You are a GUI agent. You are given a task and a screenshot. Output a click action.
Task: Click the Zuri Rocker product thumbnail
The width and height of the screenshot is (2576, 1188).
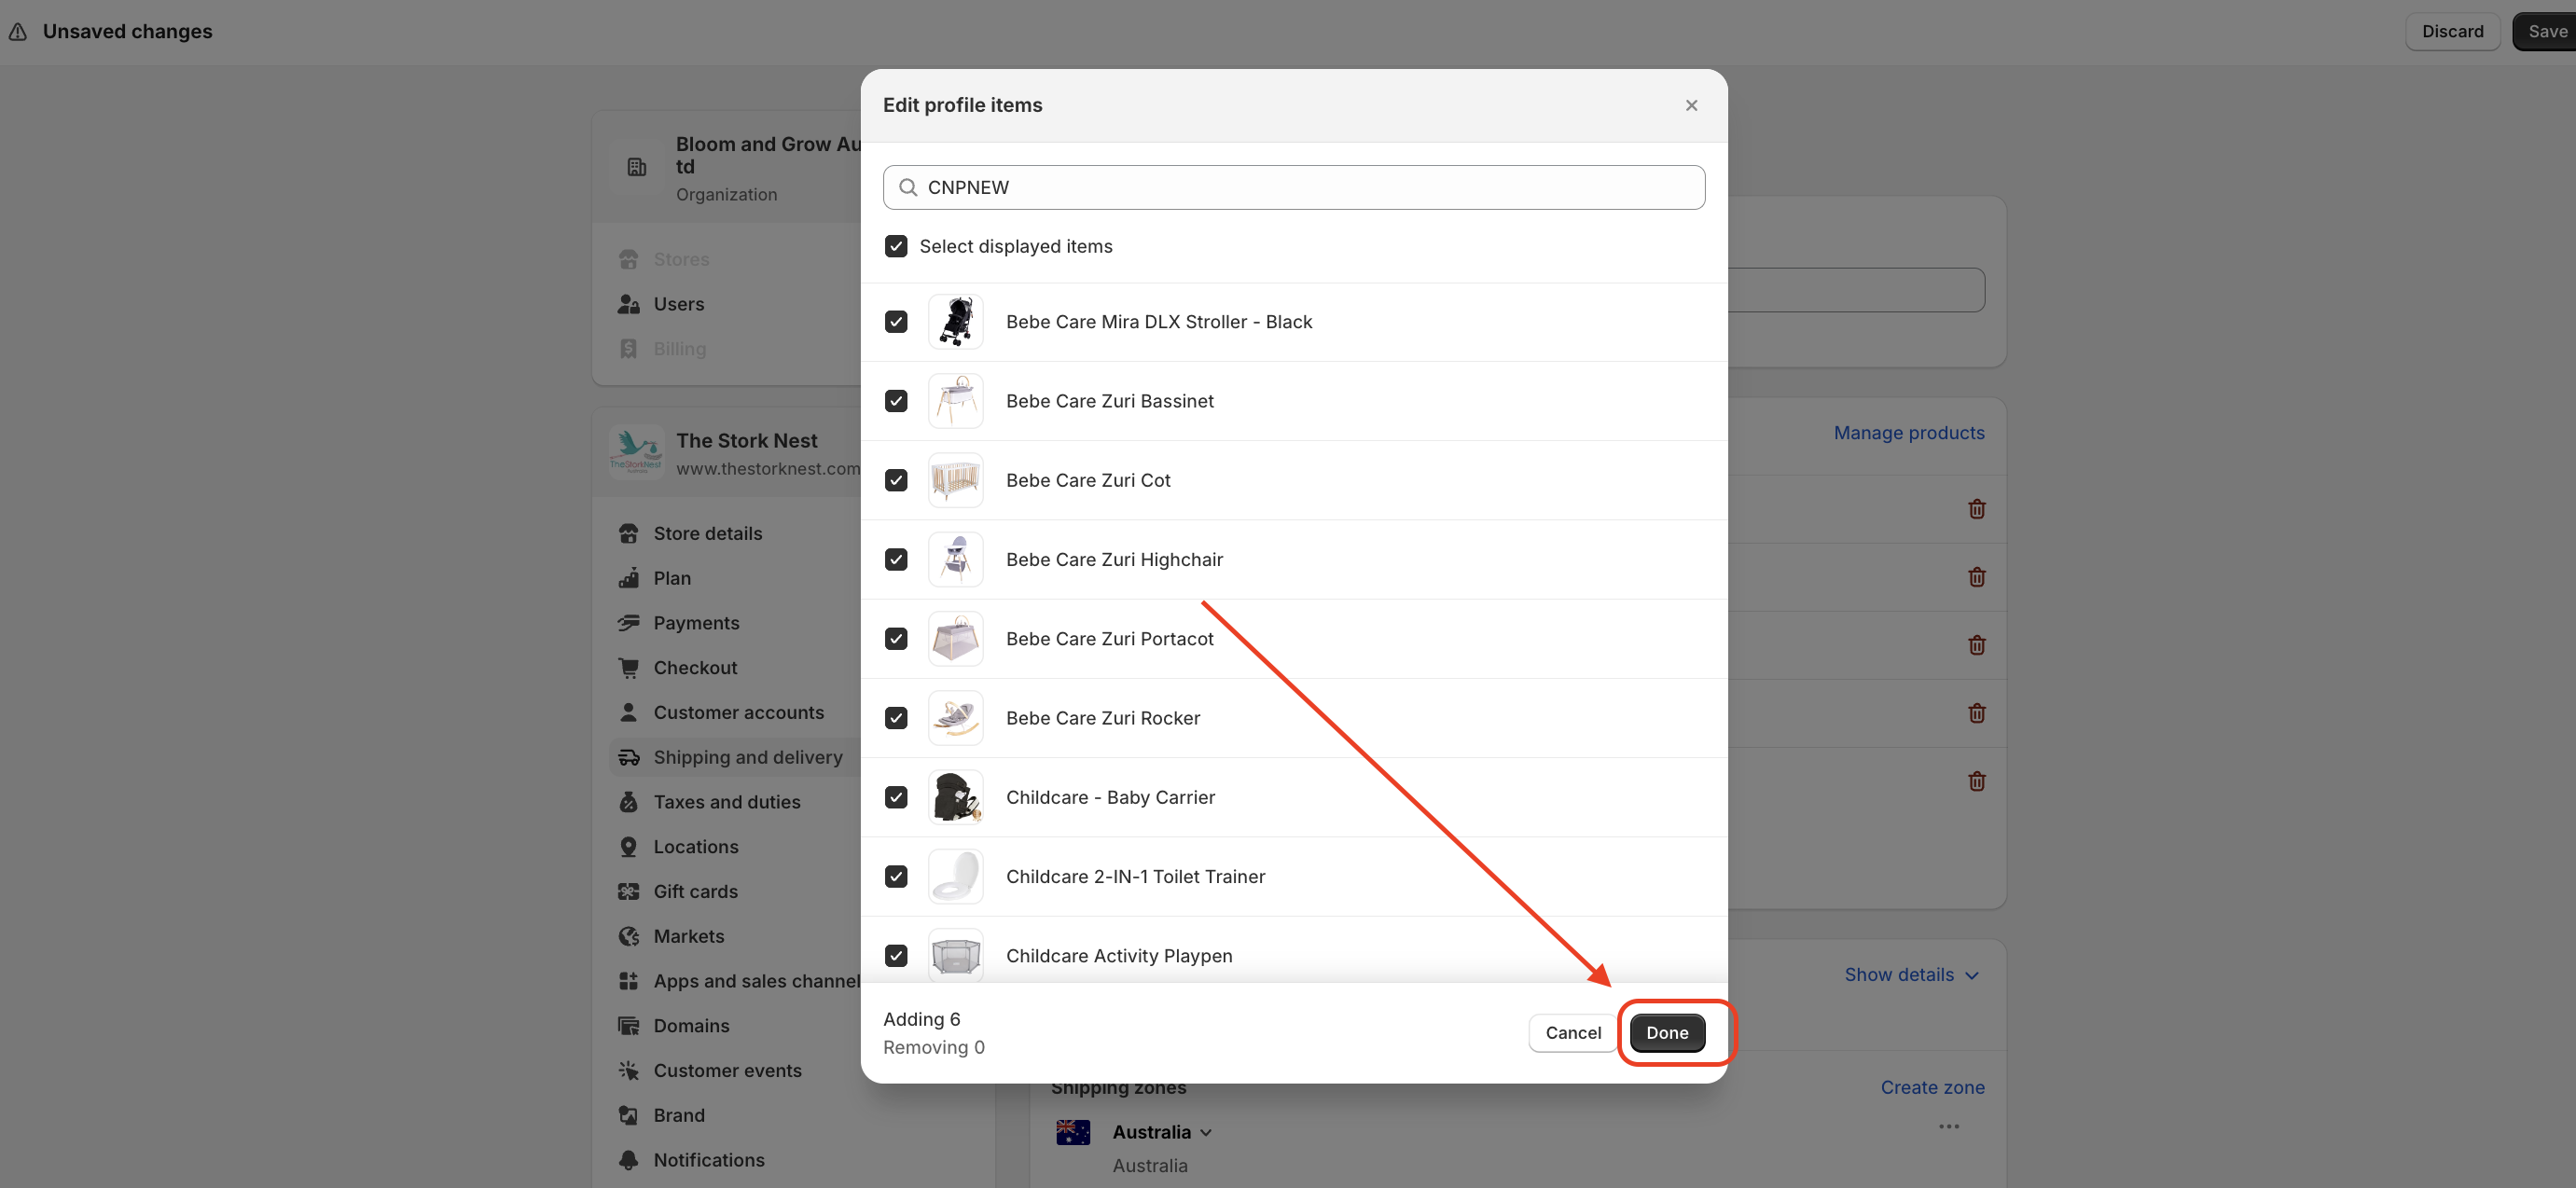click(955, 718)
